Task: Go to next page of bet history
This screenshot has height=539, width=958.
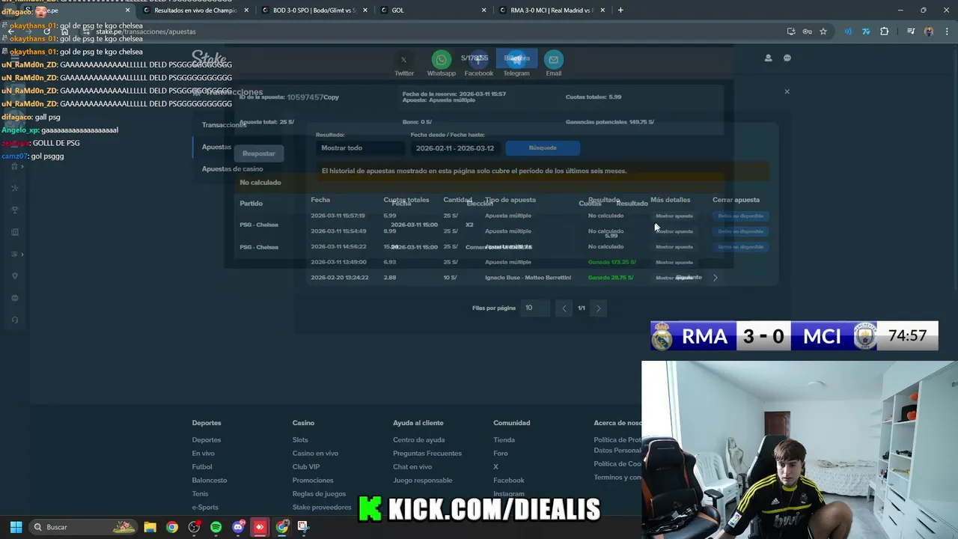Action: click(x=598, y=308)
